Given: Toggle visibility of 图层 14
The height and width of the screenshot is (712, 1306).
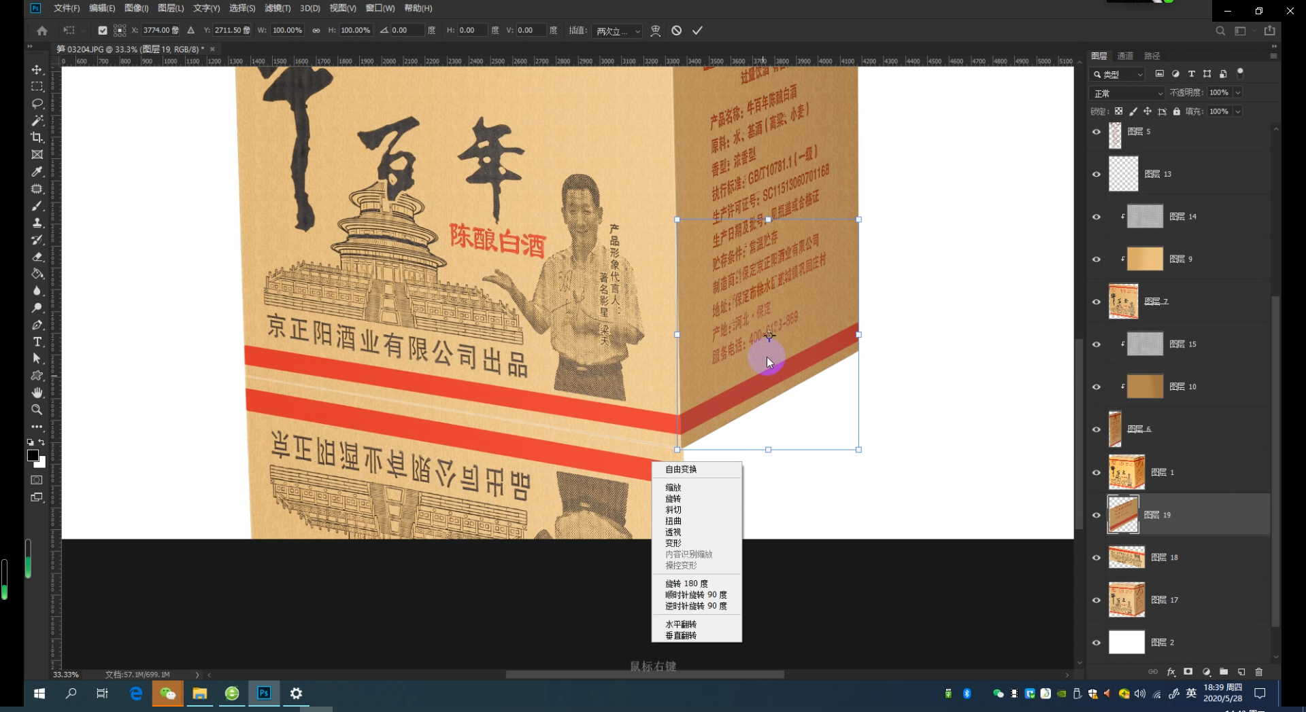Looking at the screenshot, I should coord(1096,217).
